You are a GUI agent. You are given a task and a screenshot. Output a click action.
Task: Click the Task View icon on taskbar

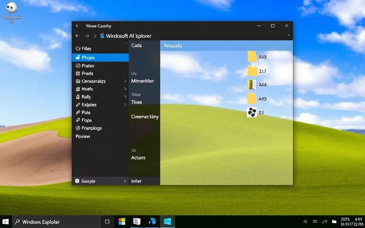pos(107,222)
